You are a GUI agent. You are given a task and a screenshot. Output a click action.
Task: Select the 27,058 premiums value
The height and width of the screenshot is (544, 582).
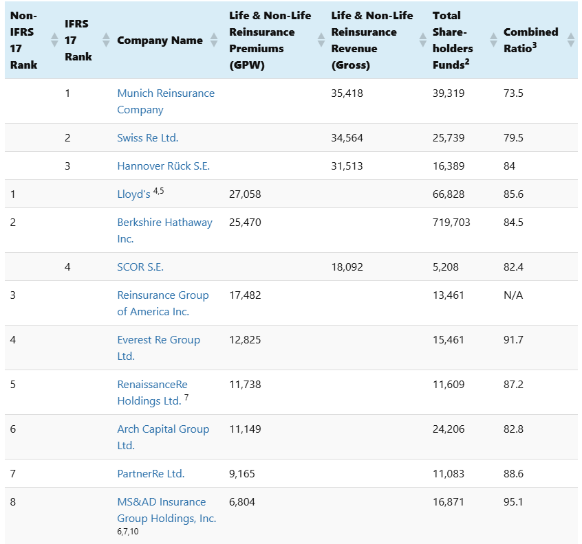(245, 194)
